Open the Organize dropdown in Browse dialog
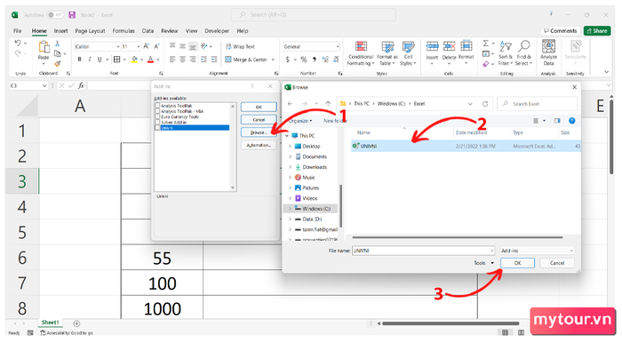Viewport: 622px width, 343px height. (x=300, y=121)
